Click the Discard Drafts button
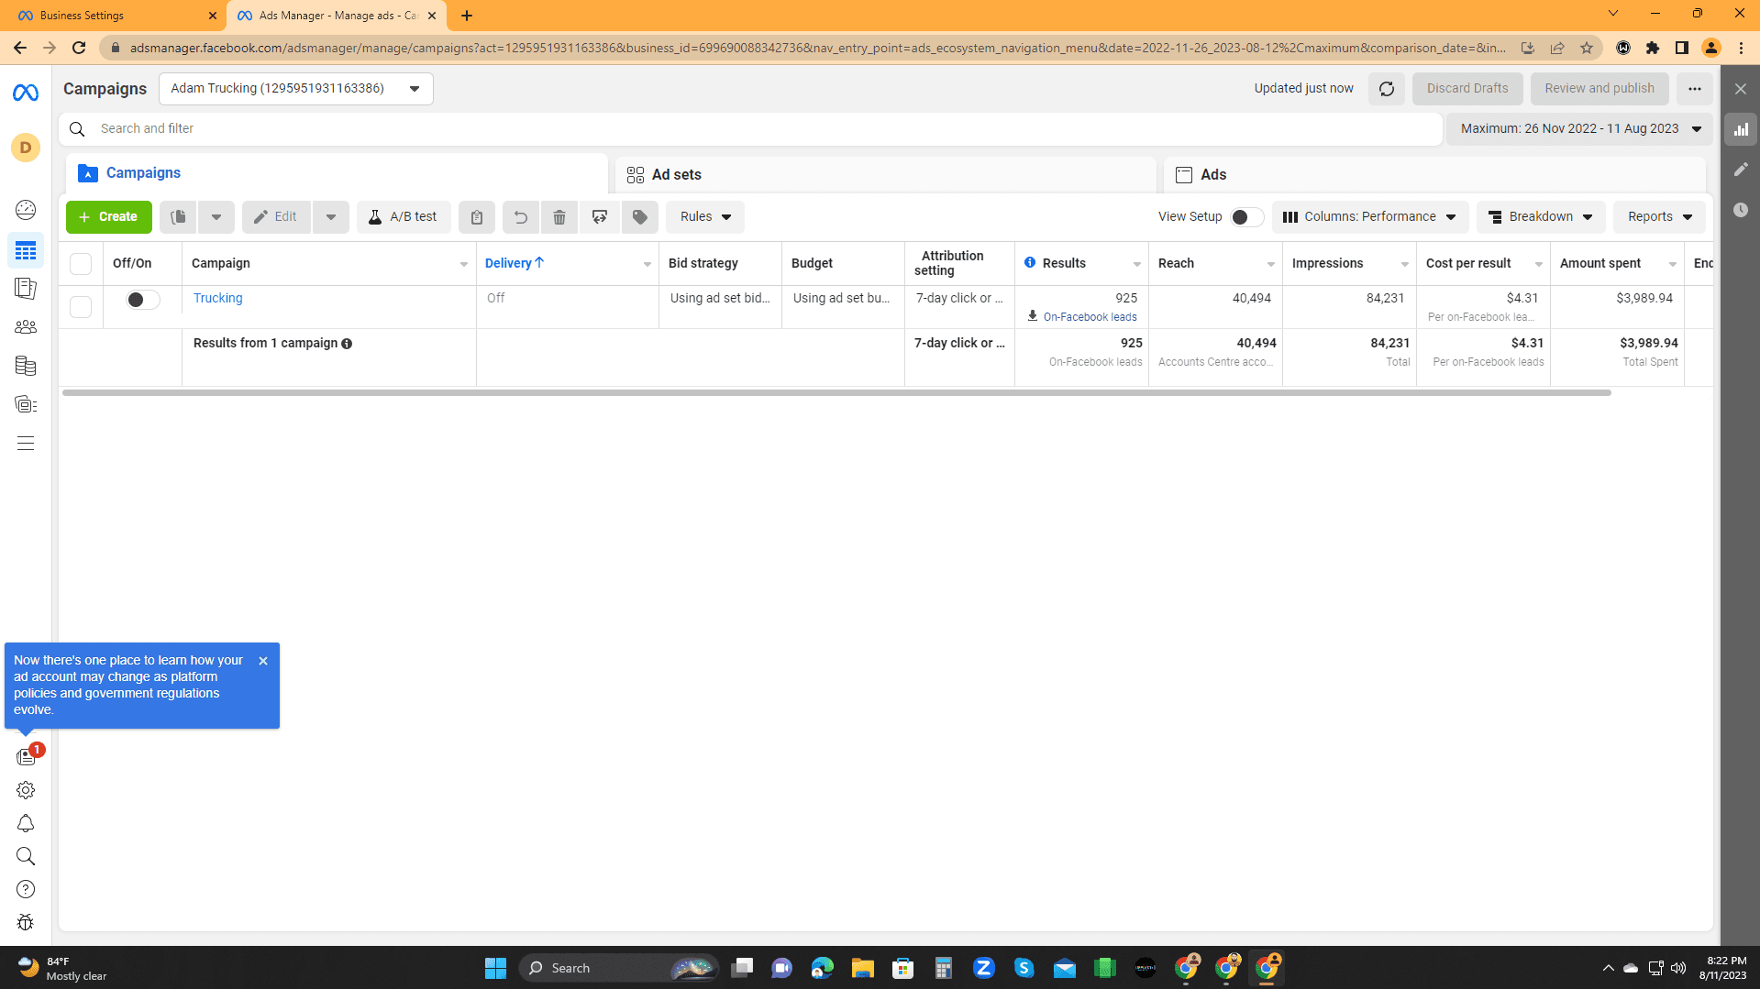This screenshot has height=989, width=1760. (1467, 89)
